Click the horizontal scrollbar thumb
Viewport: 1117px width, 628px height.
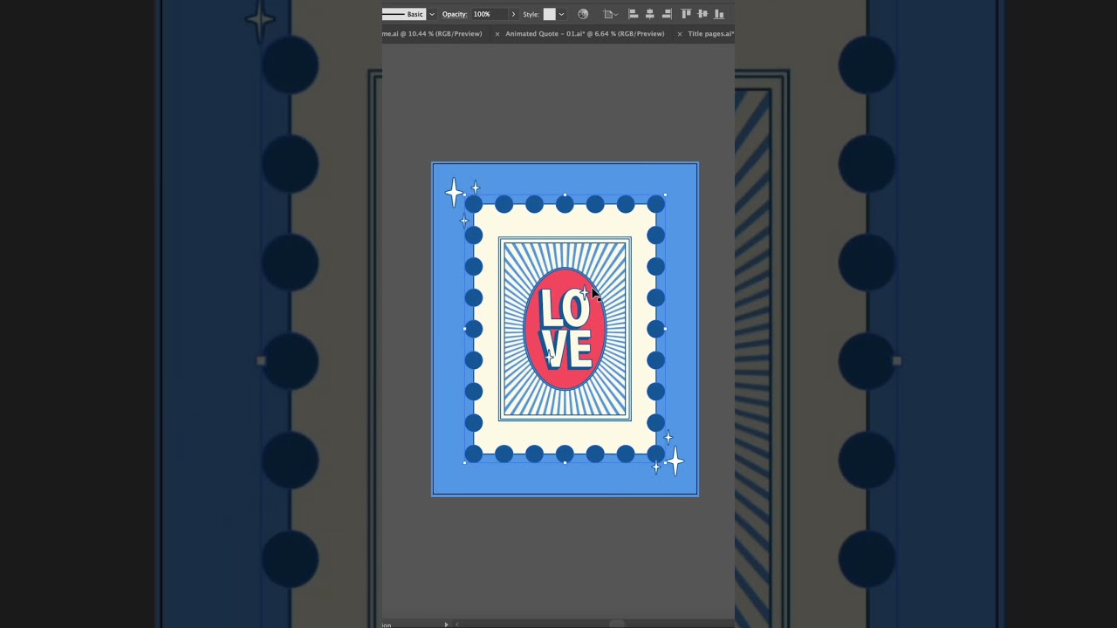pos(617,624)
